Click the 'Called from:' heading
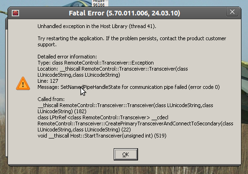The height and width of the screenshot is (174, 248). point(51,99)
